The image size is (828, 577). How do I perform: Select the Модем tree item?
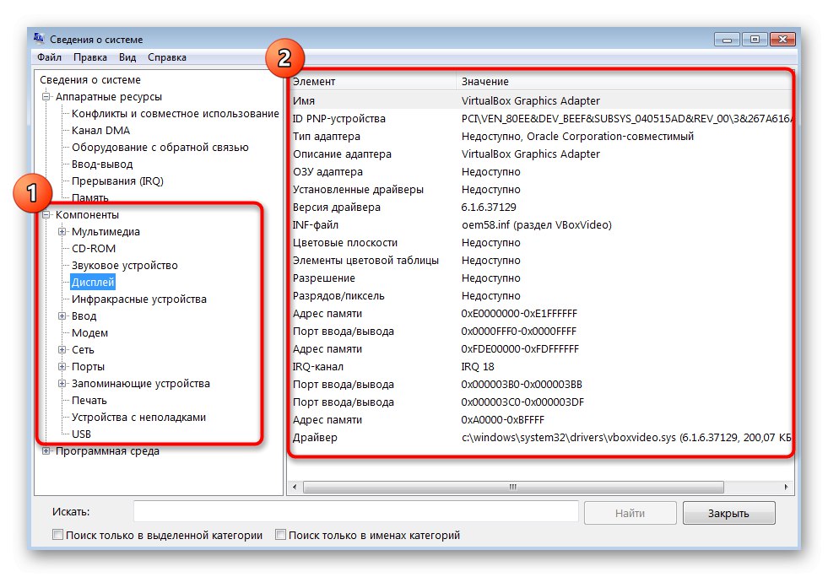point(89,332)
